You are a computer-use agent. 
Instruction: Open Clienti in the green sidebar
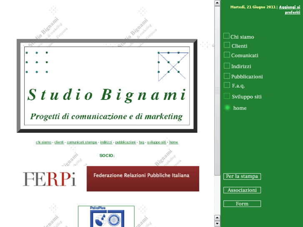point(239,46)
